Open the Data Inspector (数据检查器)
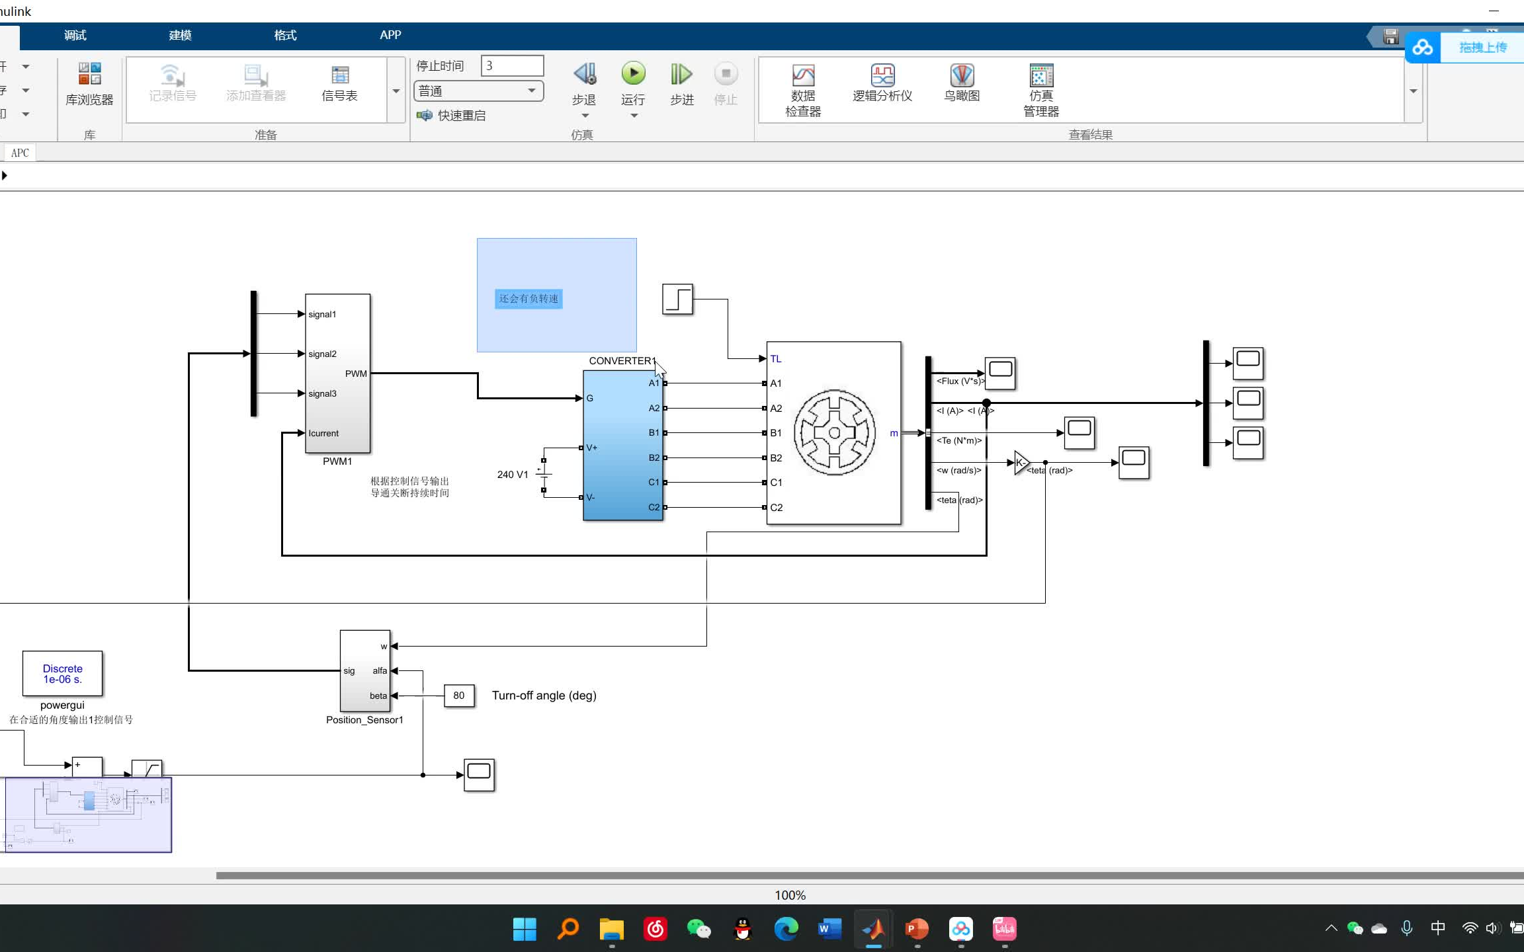This screenshot has width=1524, height=952. click(803, 91)
